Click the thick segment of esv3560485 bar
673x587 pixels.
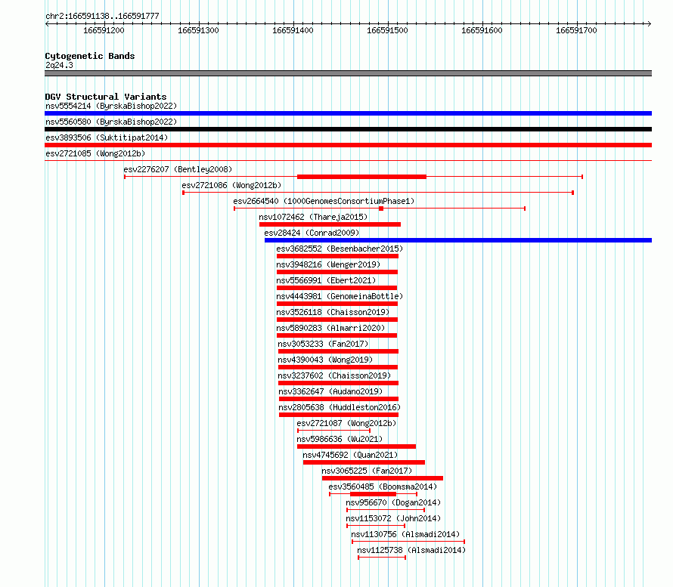click(x=373, y=494)
